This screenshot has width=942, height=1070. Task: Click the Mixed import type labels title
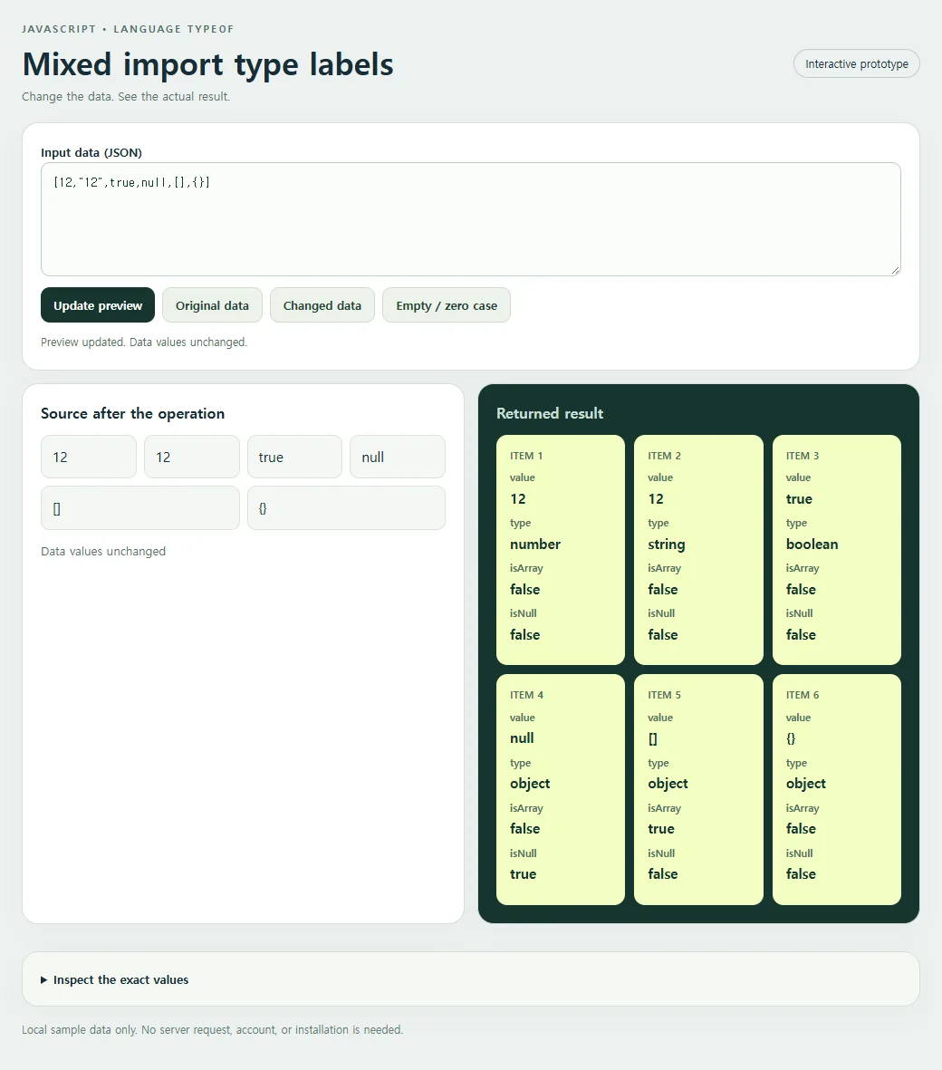208,65
